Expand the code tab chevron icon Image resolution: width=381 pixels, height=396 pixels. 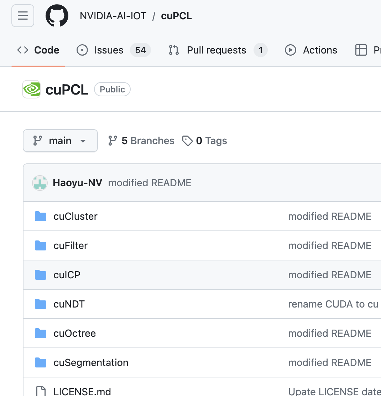coord(22,50)
